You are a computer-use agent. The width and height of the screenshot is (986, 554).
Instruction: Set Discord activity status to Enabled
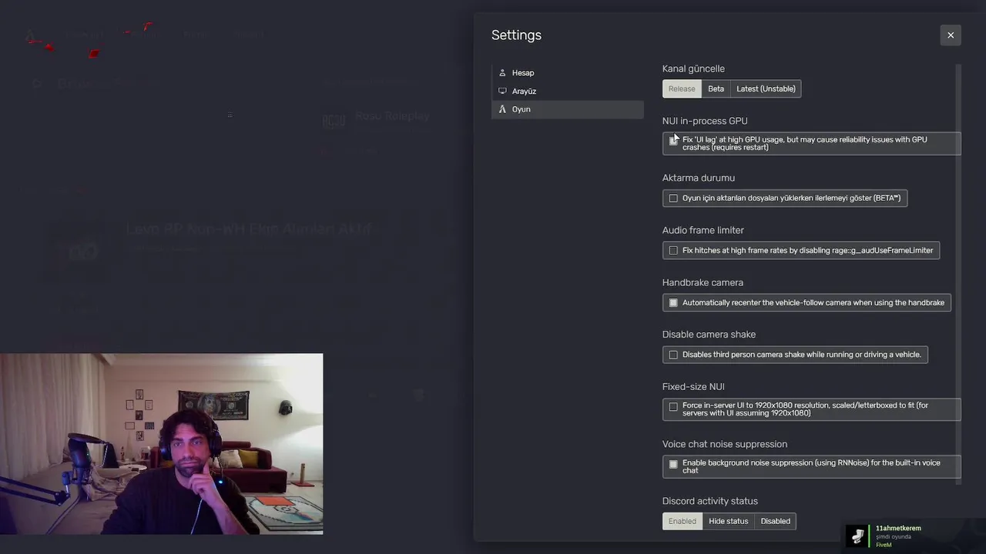tap(682, 521)
